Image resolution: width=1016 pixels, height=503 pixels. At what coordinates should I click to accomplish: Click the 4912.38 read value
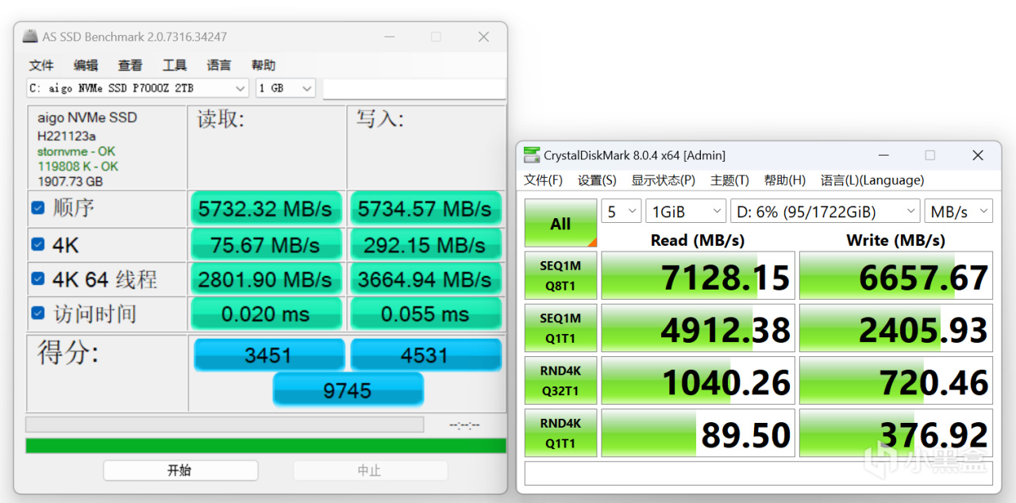(698, 328)
